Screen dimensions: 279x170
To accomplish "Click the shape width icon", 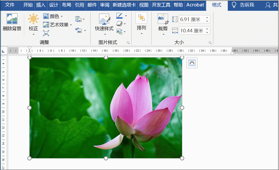I will pos(175,31).
